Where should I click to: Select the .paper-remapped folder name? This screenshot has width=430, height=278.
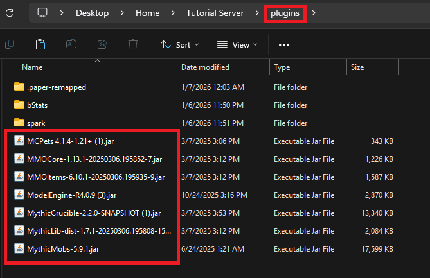57,87
